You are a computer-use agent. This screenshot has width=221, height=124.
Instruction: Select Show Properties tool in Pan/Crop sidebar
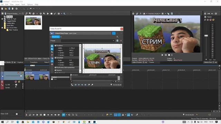click(52, 46)
